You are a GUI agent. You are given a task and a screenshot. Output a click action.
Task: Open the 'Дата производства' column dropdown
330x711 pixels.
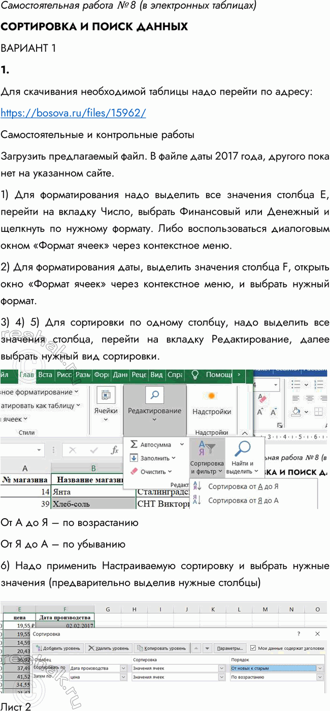point(123,668)
